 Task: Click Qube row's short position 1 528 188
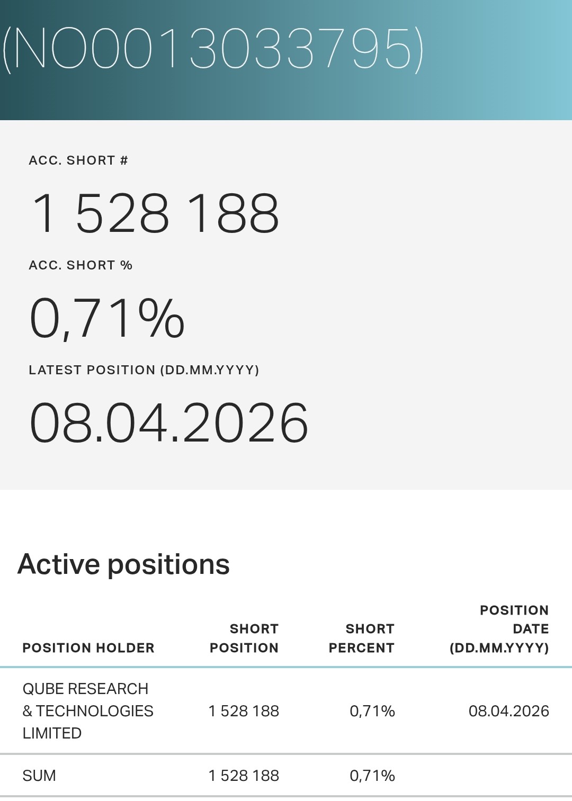click(x=244, y=711)
